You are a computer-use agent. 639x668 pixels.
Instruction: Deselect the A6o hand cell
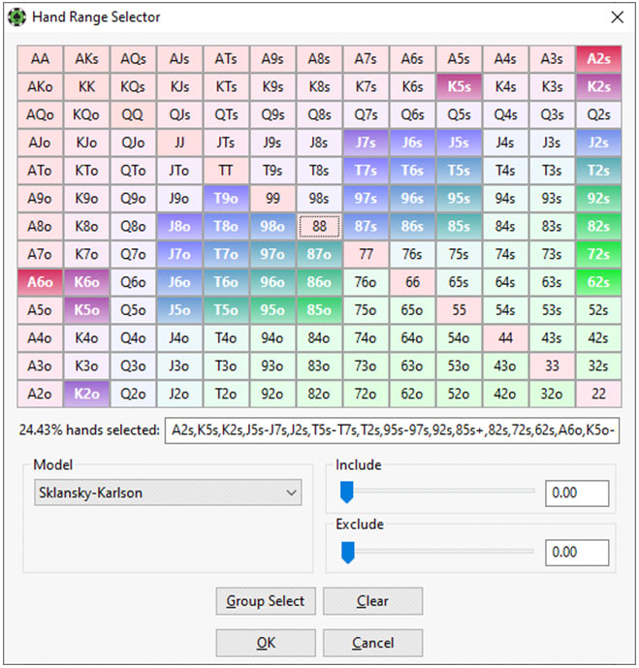(40, 283)
